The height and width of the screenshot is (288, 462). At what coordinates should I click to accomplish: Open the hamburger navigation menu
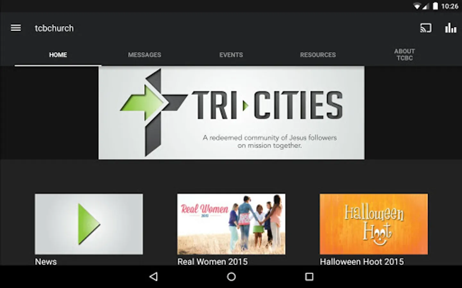point(16,28)
